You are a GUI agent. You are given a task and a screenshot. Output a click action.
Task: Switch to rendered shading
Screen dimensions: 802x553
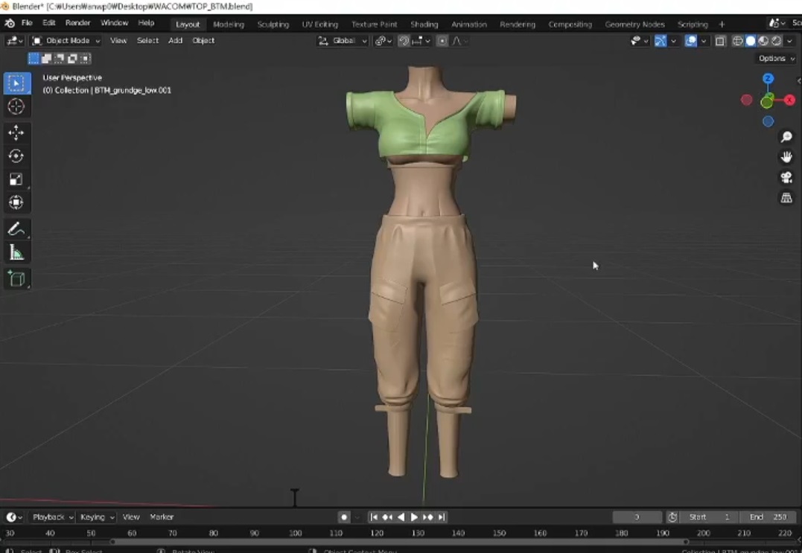coord(777,41)
